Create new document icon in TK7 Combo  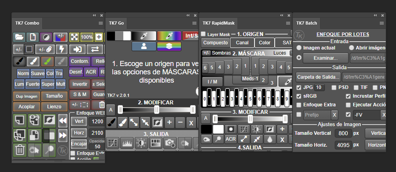pyautogui.click(x=33, y=37)
